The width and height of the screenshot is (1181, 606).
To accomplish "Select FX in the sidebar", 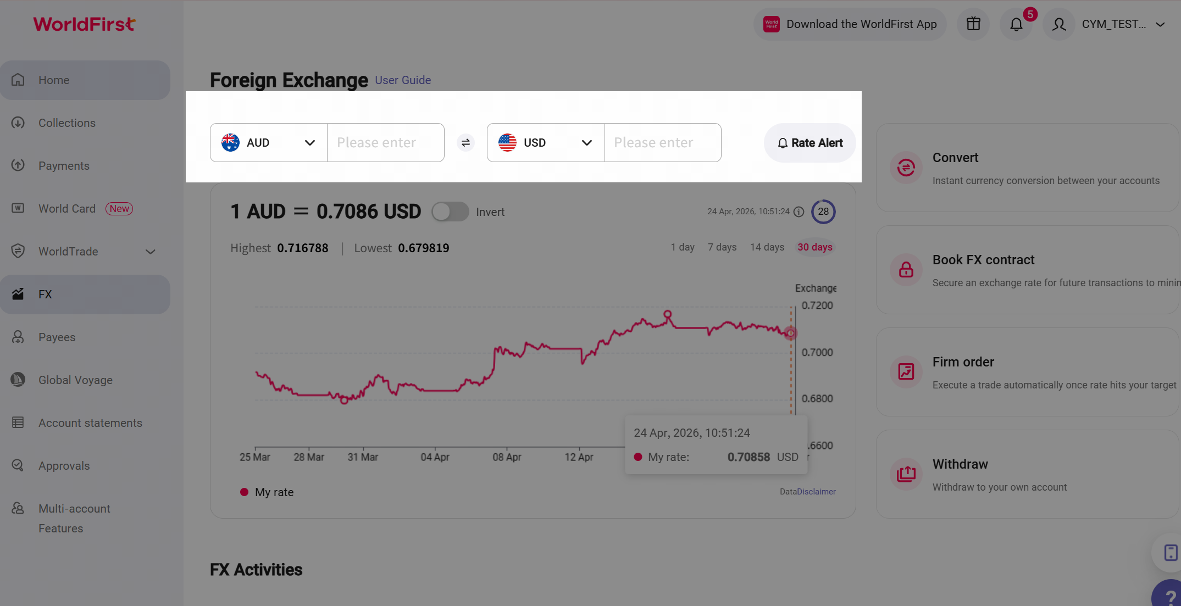I will click(85, 294).
